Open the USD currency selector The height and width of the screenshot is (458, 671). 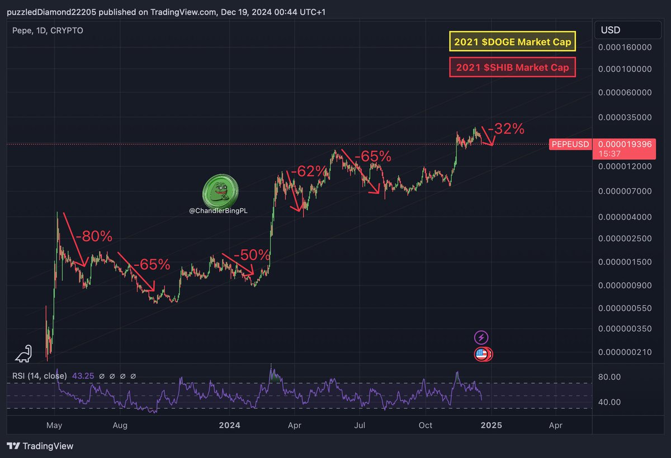click(629, 30)
